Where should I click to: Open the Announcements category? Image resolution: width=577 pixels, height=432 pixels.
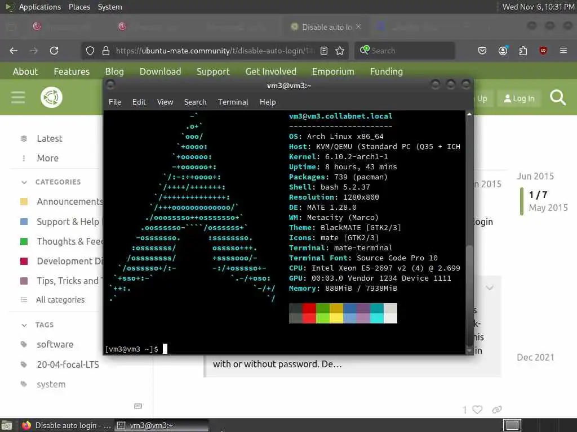pos(69,202)
